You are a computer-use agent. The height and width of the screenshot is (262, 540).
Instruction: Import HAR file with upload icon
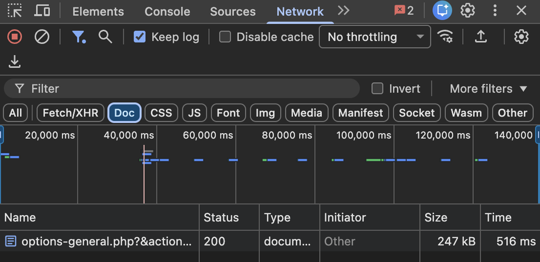(x=481, y=37)
